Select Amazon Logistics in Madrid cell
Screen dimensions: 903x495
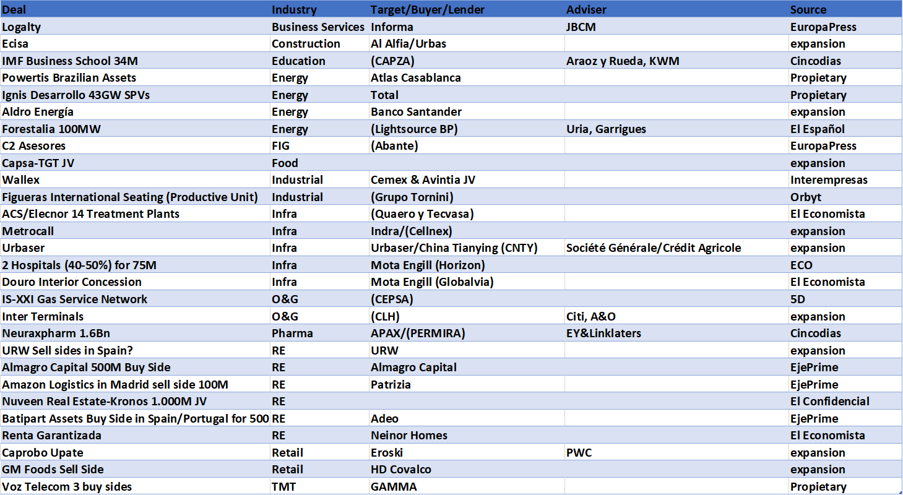click(135, 384)
